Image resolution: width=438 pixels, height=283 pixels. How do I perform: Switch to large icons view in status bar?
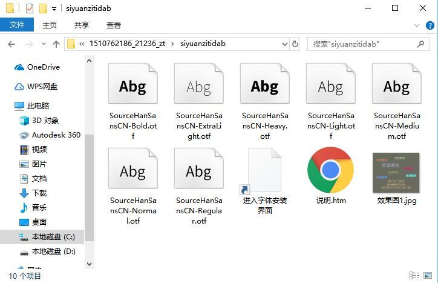428,276
